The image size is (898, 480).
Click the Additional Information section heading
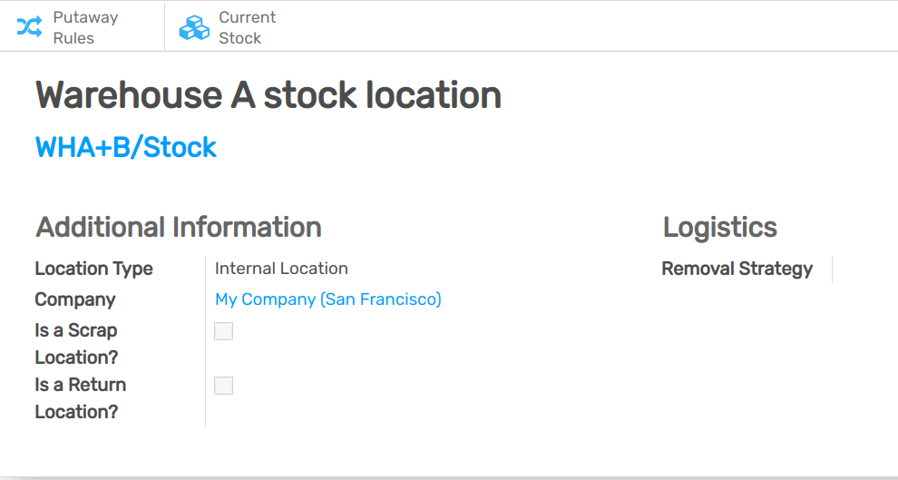pyautogui.click(x=178, y=227)
